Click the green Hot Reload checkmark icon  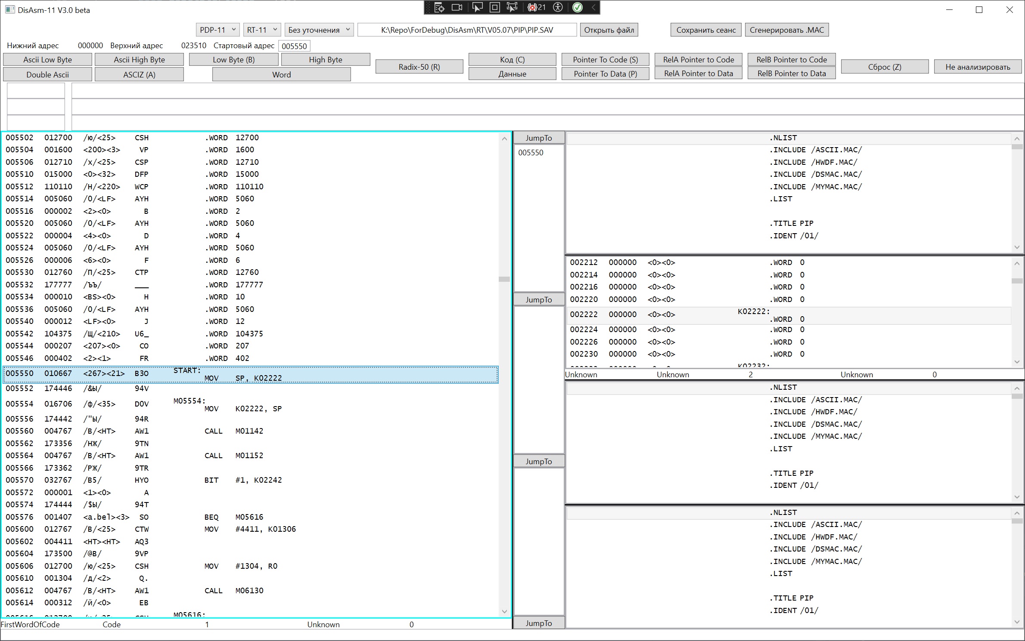click(578, 7)
